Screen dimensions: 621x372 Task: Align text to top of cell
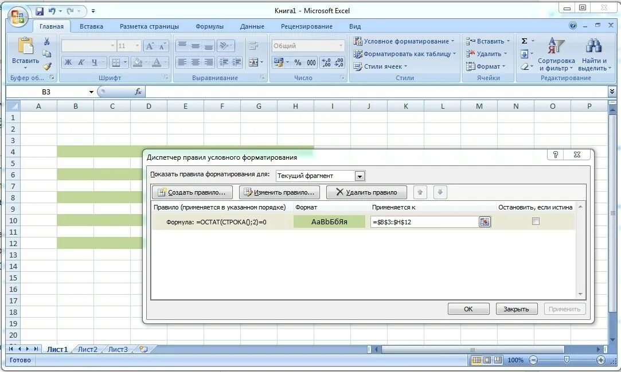(x=182, y=46)
